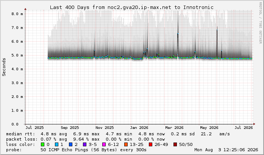Click the '8.0 m' y-axis value
Image resolution: width=264 pixels, height=155 pixels.
(17, 14)
